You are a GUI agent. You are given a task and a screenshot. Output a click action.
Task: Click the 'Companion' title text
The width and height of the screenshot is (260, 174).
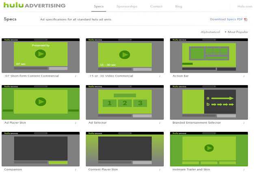tap(13, 170)
